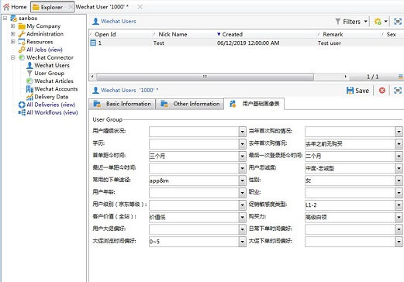404x282 pixels.
Task: Open the 职业 dropdown
Action: point(399,193)
